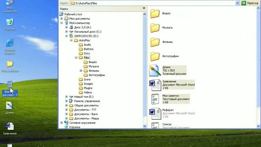Click the Заявление desktop Word icon
Screen dimensions: 261x147
10,129
